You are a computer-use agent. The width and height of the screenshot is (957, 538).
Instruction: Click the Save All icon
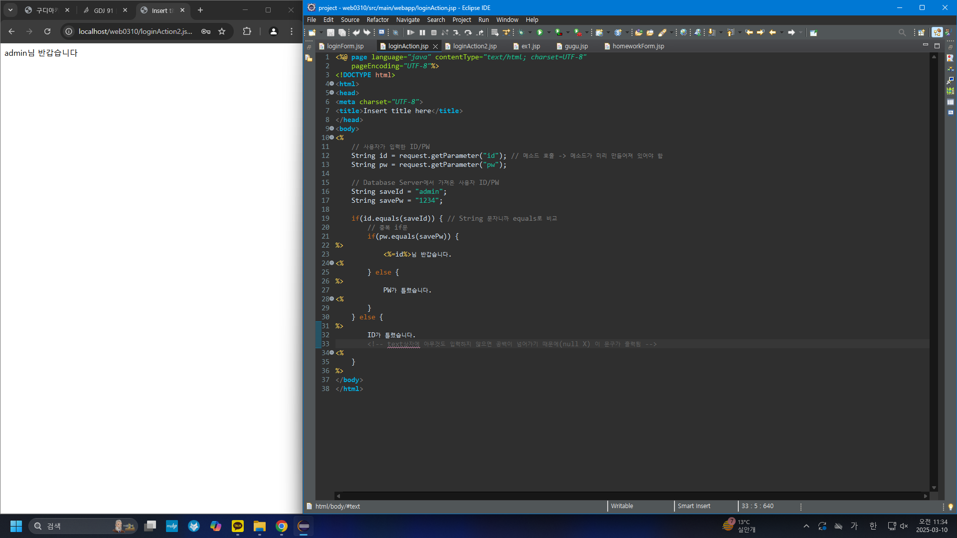pos(342,32)
